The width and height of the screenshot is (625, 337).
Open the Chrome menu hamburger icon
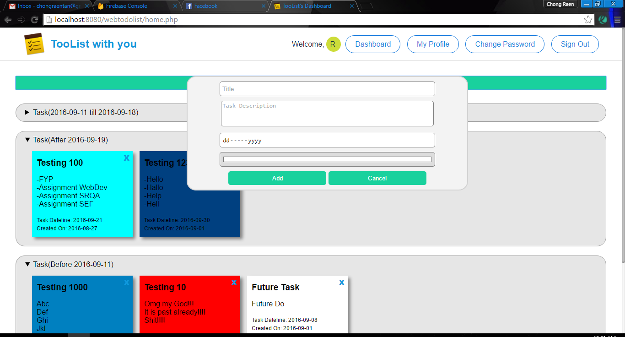click(617, 20)
